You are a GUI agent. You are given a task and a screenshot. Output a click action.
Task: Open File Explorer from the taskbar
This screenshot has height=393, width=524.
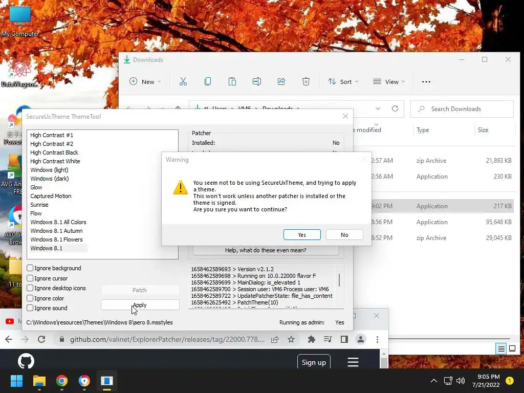point(39,381)
